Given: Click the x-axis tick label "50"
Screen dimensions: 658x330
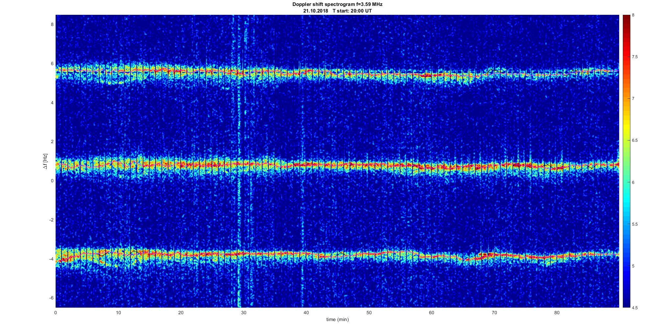Looking at the screenshot, I should pos(369,313).
